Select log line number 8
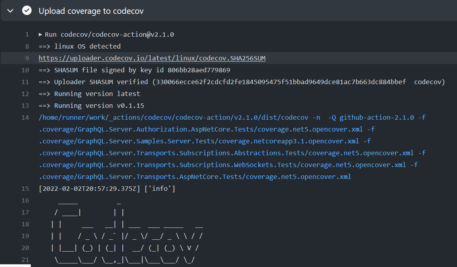Screen dimensions: 457x267 click(27, 47)
